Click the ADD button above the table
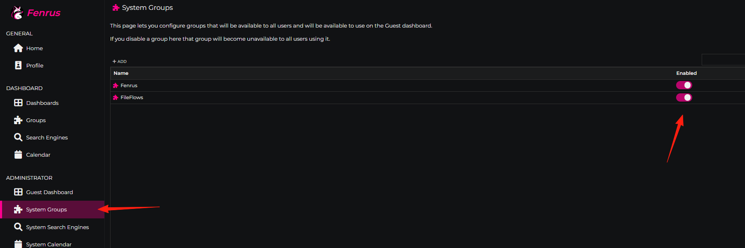The height and width of the screenshot is (248, 745). [x=120, y=61]
